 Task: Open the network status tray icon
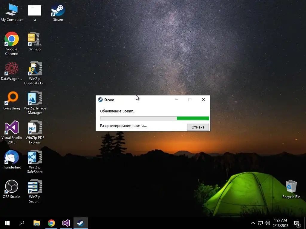click(x=260, y=223)
